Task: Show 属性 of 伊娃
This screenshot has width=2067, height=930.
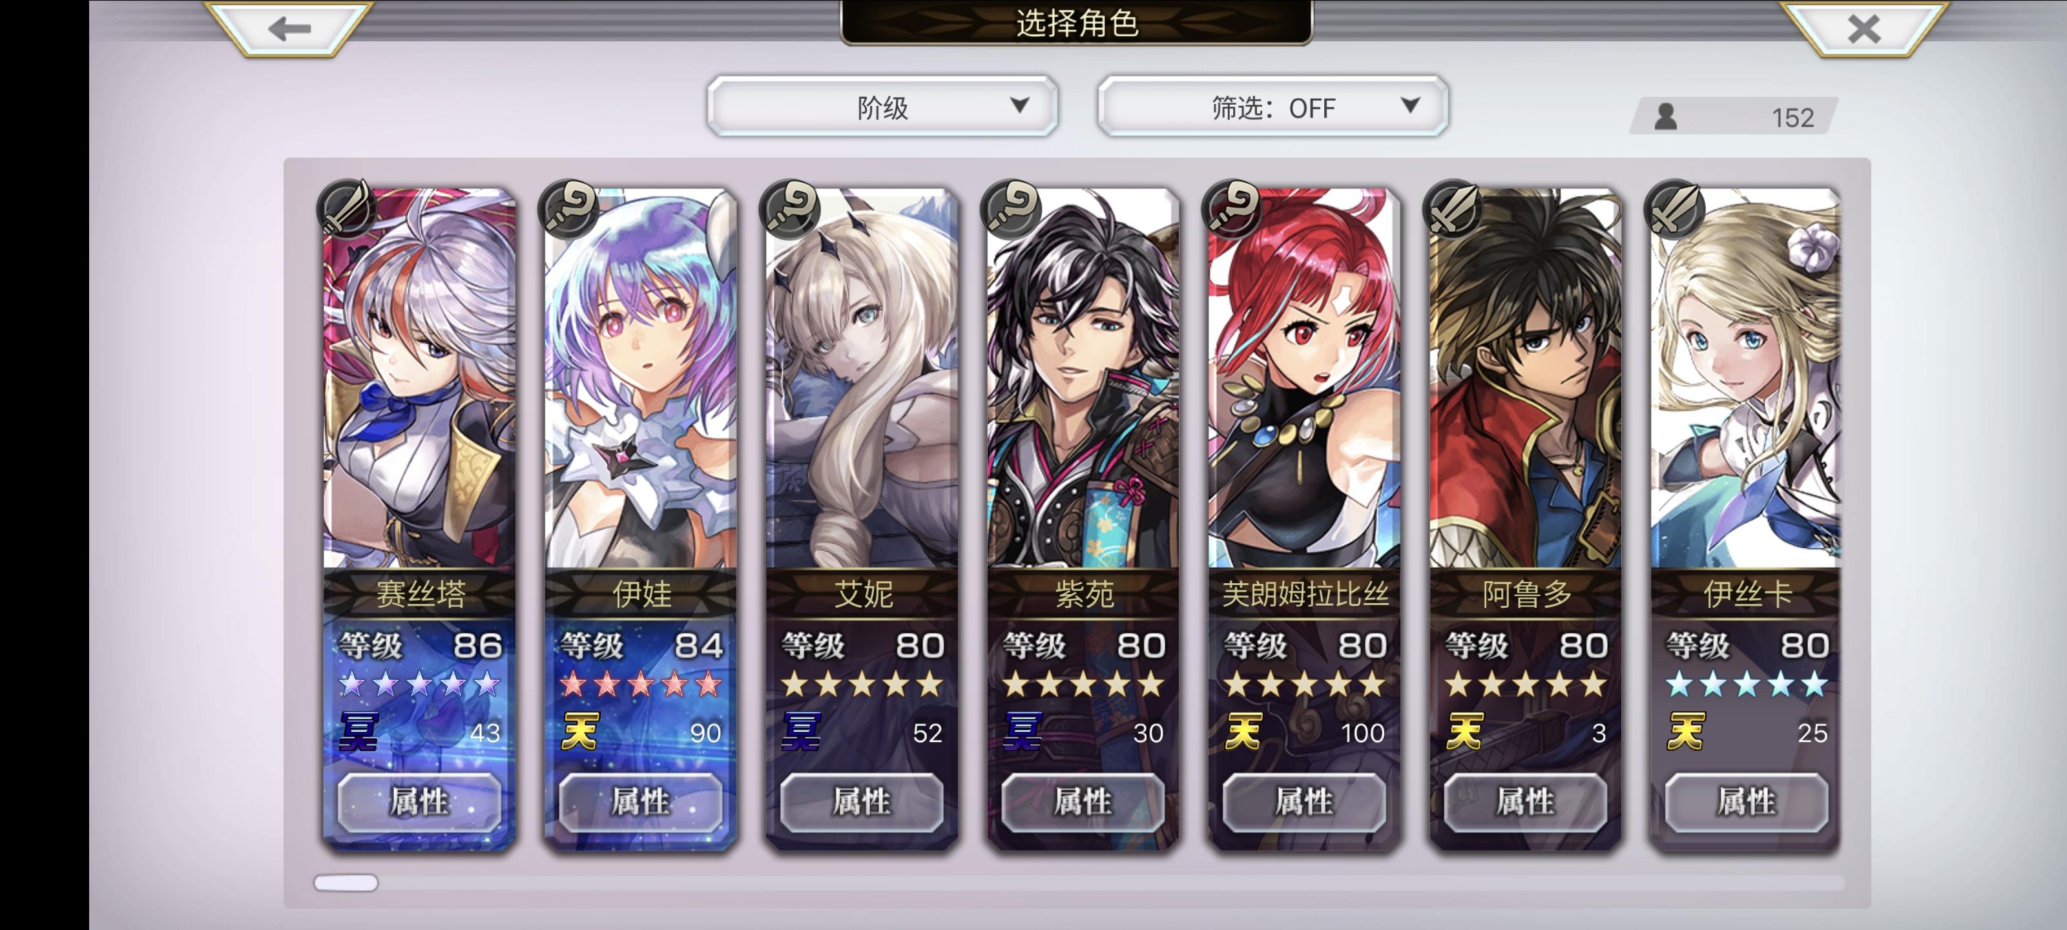Action: tap(640, 801)
